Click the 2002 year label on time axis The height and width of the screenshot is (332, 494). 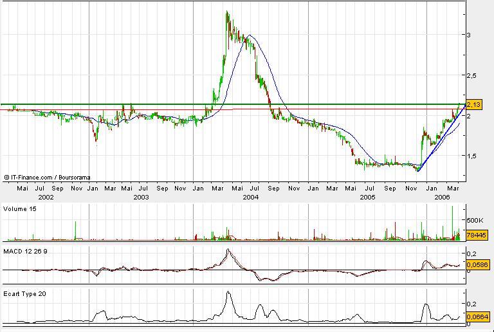(x=45, y=197)
